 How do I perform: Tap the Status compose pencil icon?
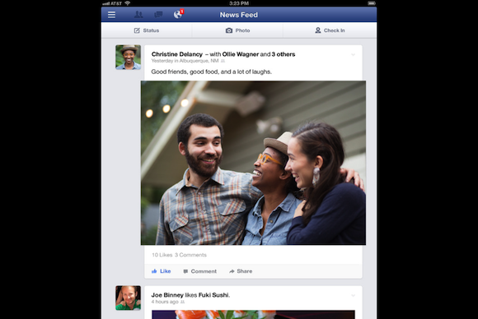[x=137, y=30]
